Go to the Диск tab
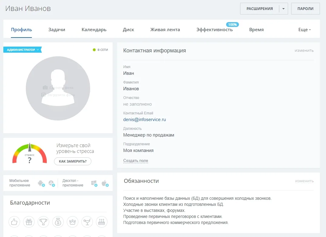 tap(128, 30)
